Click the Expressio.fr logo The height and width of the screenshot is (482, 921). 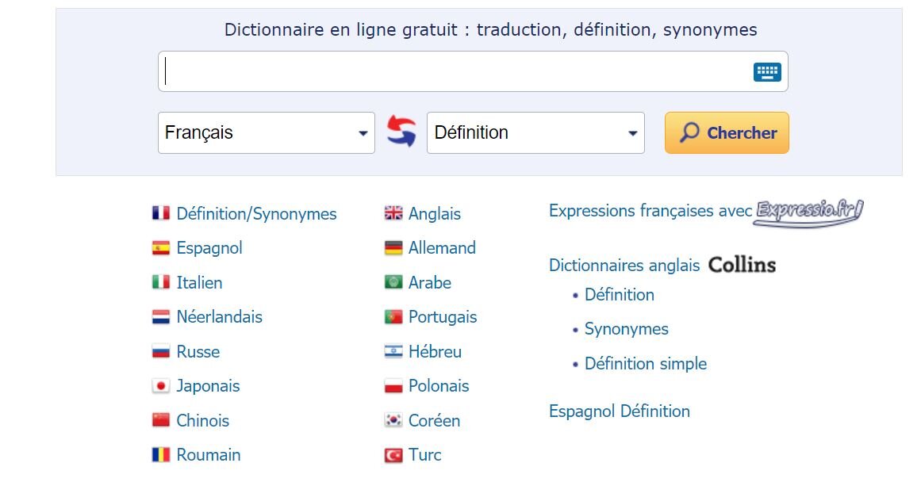tap(807, 210)
